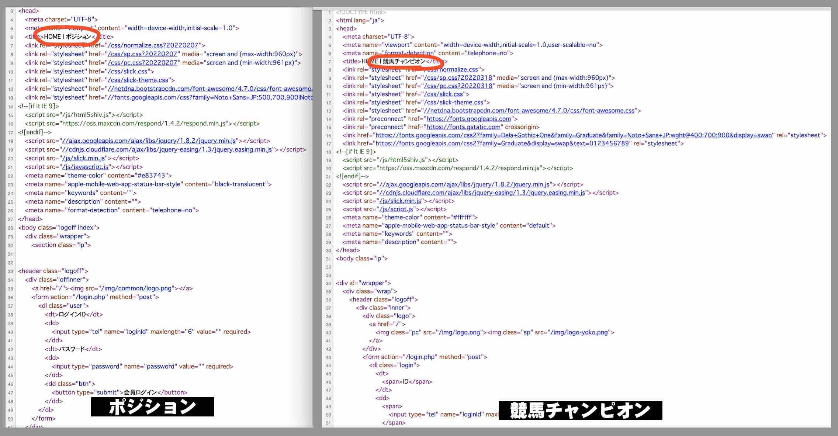The height and width of the screenshot is (436, 838).
Task: Open the /css/sp.css?20220207 stylesheet link
Action: (x=142, y=54)
